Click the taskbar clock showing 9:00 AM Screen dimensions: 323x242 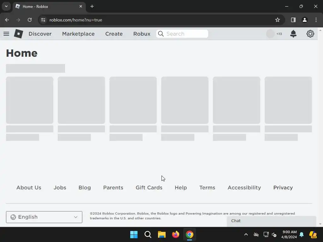[289, 234]
